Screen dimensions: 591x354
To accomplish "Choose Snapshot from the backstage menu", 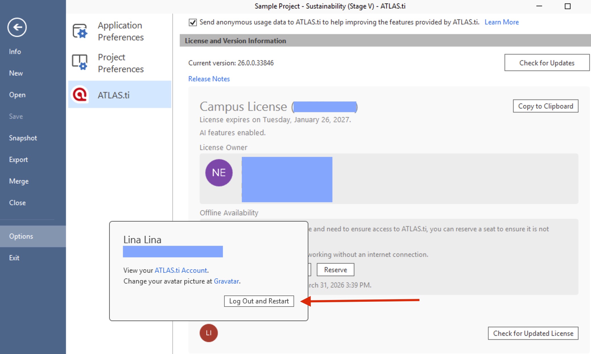I will click(x=23, y=138).
